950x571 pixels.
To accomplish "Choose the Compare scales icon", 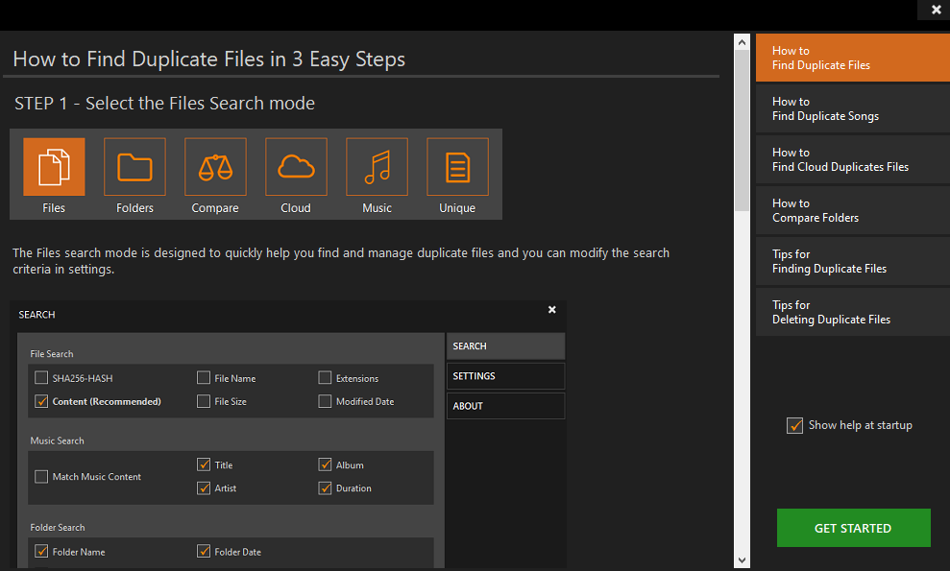I will pyautogui.click(x=215, y=168).
